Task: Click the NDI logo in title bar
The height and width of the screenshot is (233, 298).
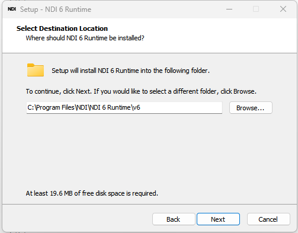Action: click(12, 9)
